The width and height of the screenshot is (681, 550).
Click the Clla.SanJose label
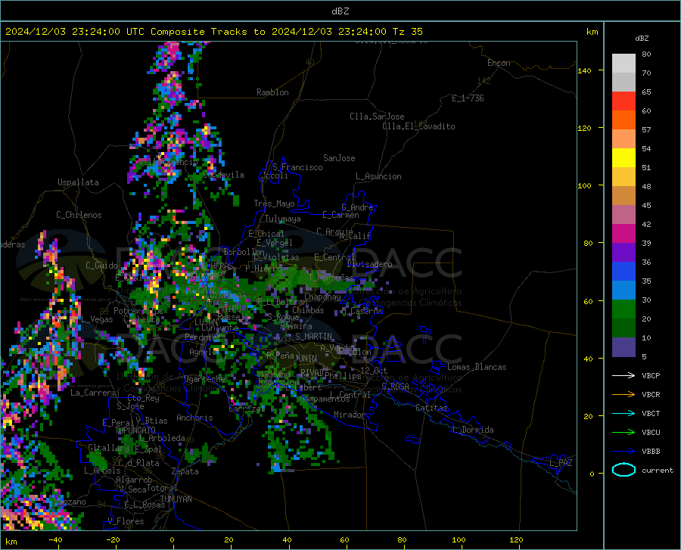[x=377, y=117]
